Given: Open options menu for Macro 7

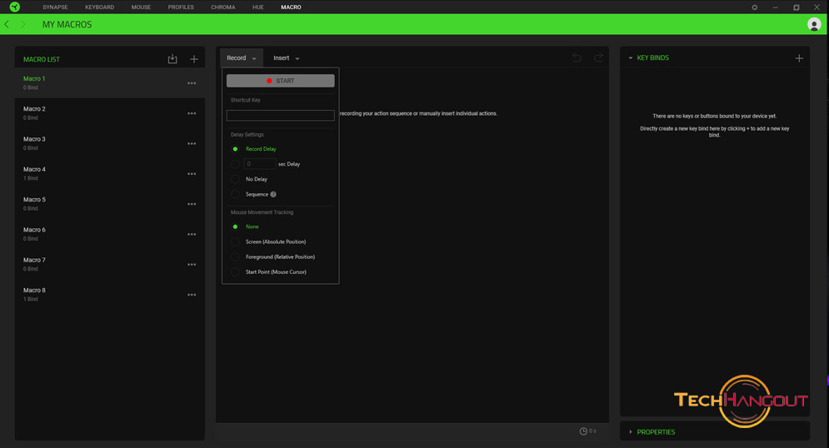Looking at the screenshot, I should pyautogui.click(x=192, y=264).
